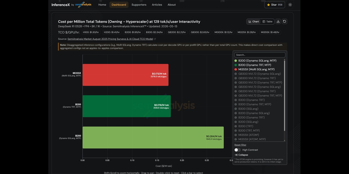349x174 pixels.
Task: Open the Articles page
Action: pos(157,5)
